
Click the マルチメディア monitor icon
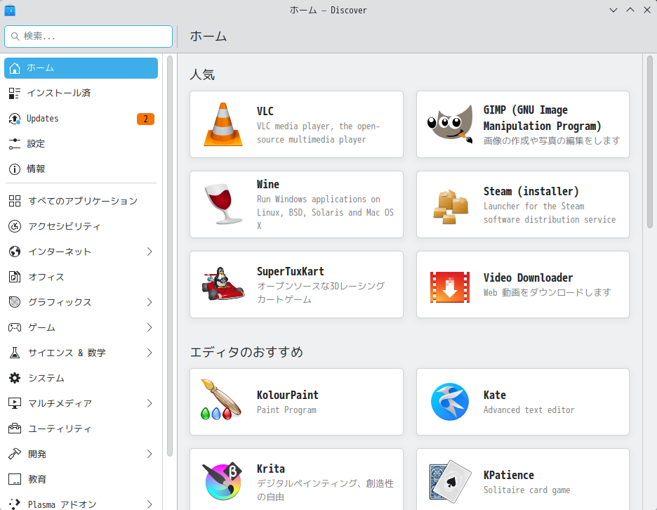pos(15,403)
